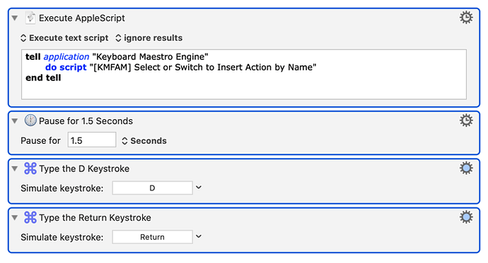488x263 pixels.
Task: Click the clock icon of Pause action
Action: pyautogui.click(x=30, y=121)
